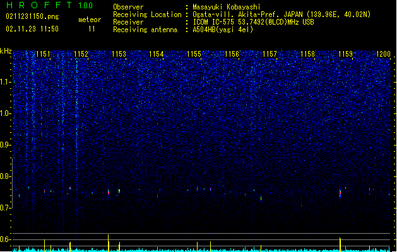
Task: Select the observer name Masayuki Kobayashi
Action: point(227,7)
